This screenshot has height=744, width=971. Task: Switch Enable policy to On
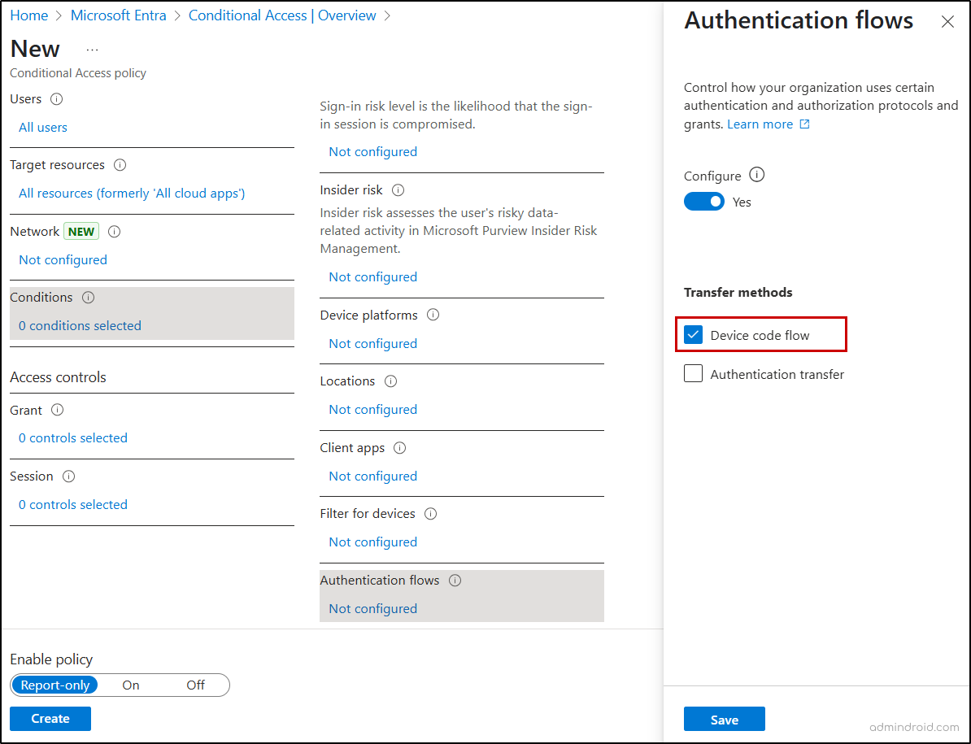click(130, 685)
